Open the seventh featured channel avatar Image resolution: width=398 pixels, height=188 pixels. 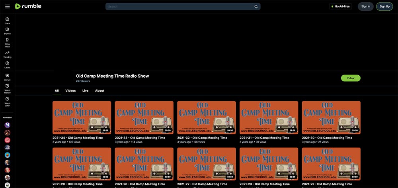pyautogui.click(x=7, y=170)
